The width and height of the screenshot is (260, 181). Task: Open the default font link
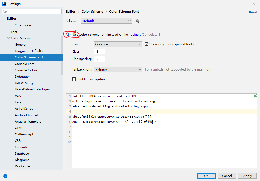[x=135, y=34]
